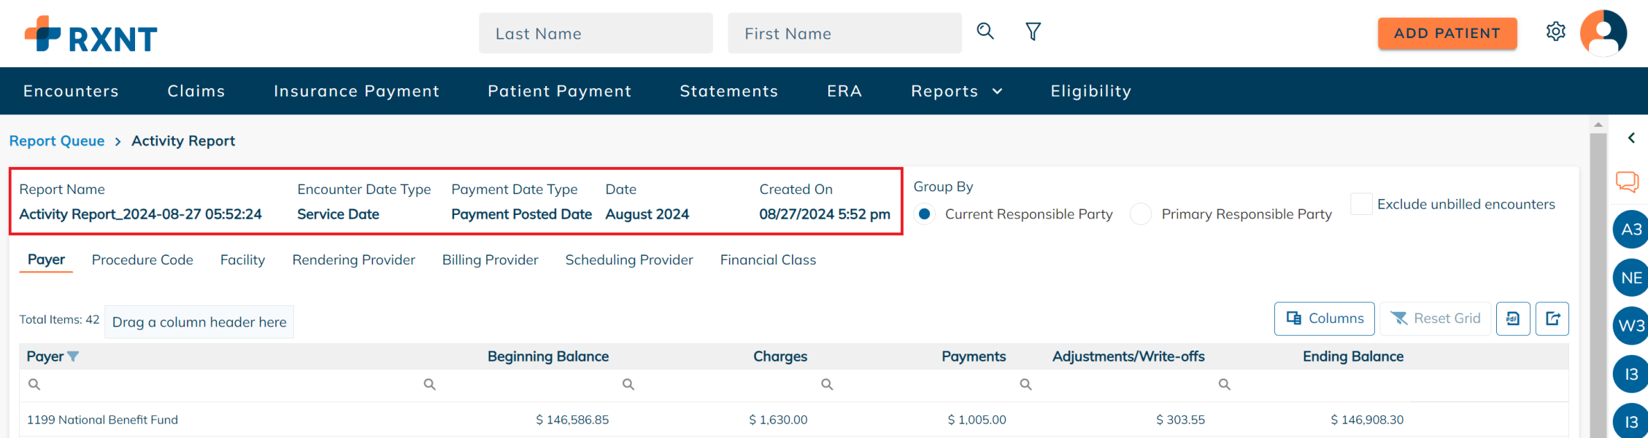The width and height of the screenshot is (1648, 438).
Task: Select Primary Responsible Party radio option
Action: tap(1141, 214)
